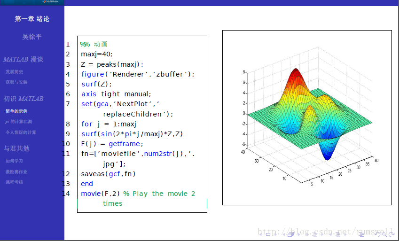Go to the next section arrow
Viewport: 399px width, 241px height.
pyautogui.click(x=345, y=234)
